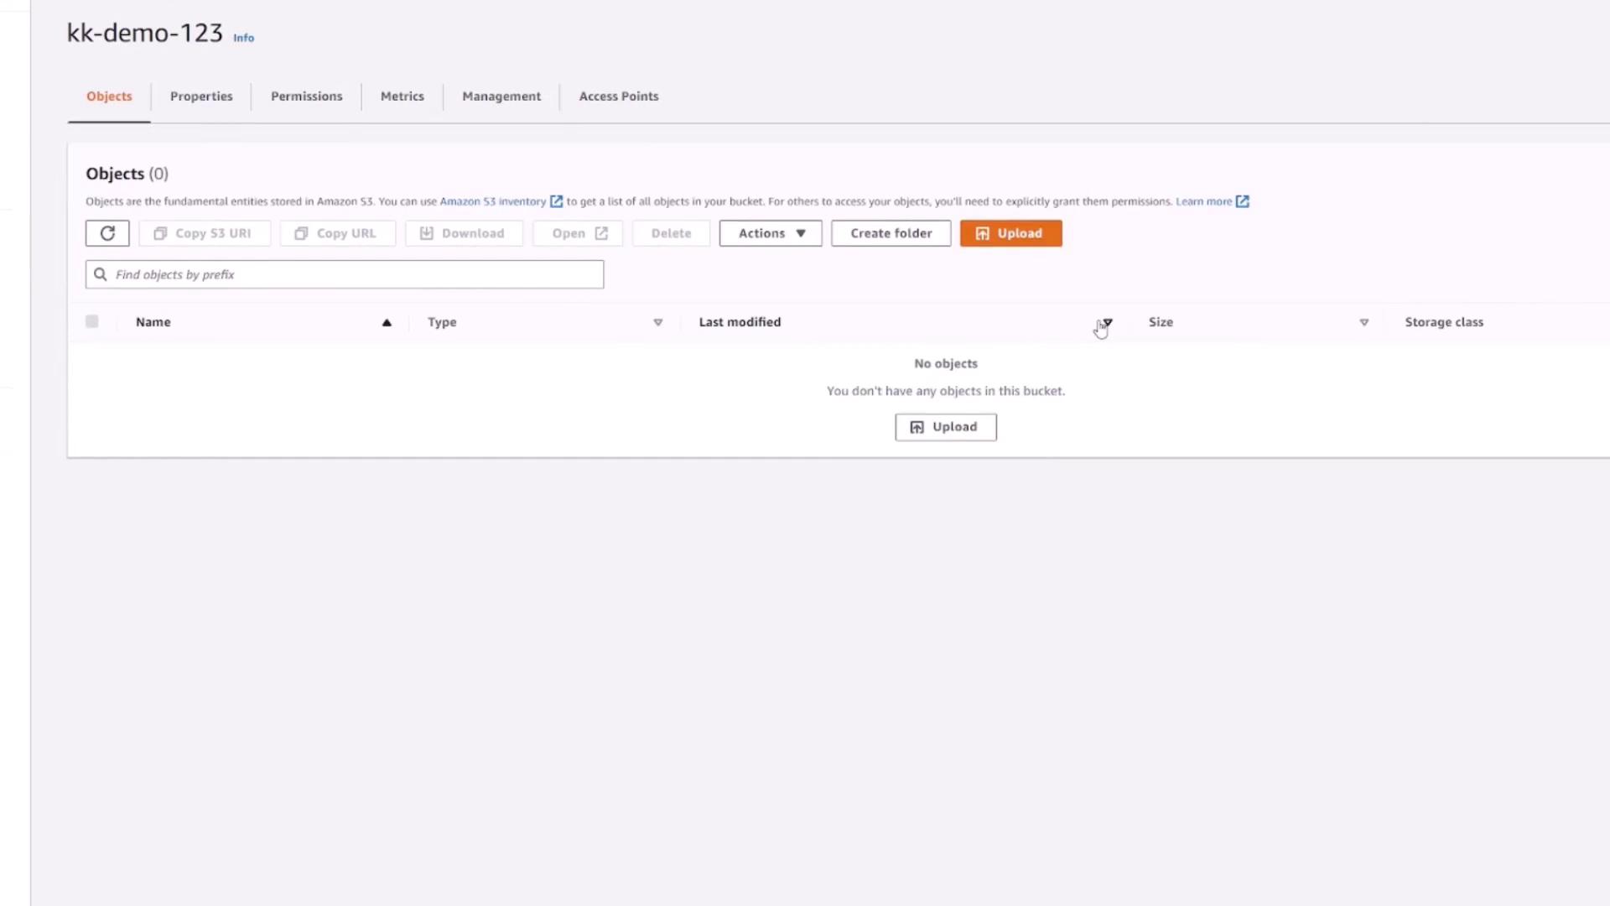
Task: Click the search magnifier icon in prefix field
Action: (x=101, y=274)
